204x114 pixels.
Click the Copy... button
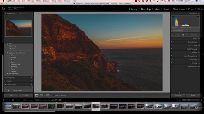click(x=11, y=95)
